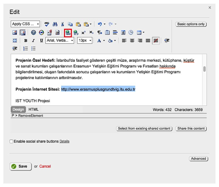
Task: Select RemoveElement in the tag path
Action: click(31, 116)
